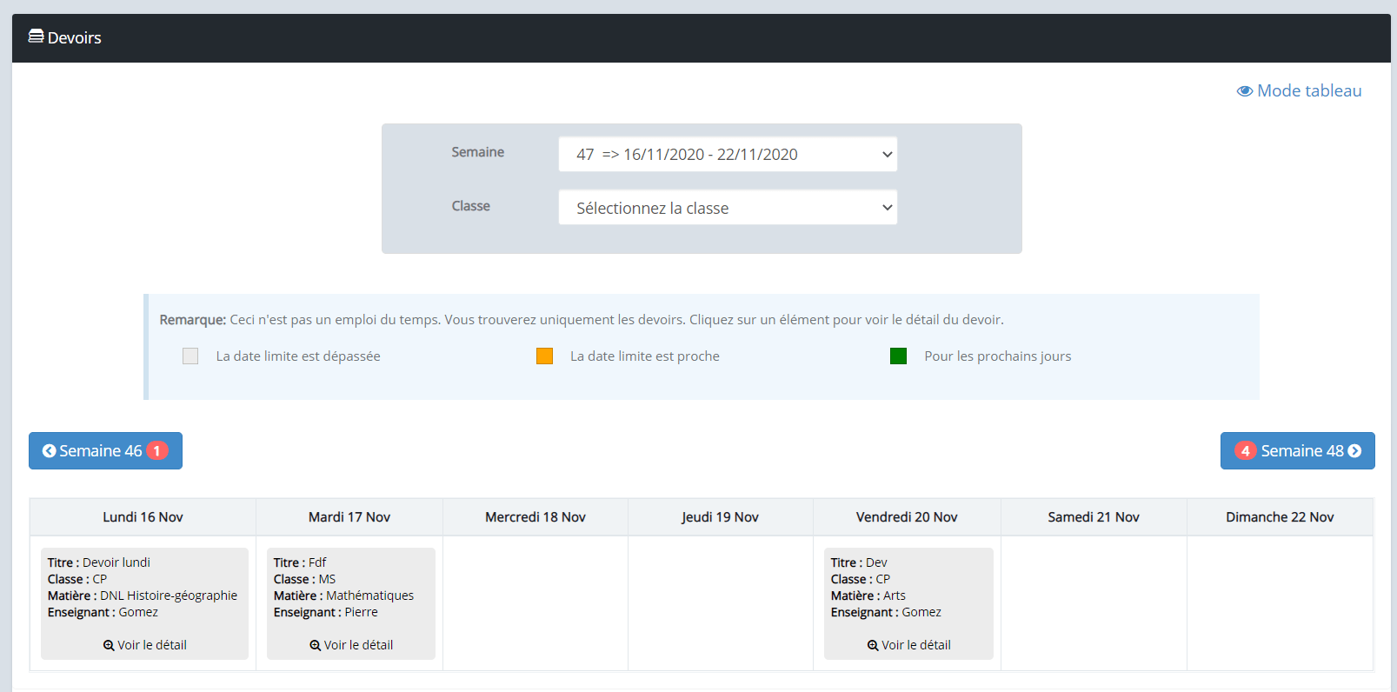This screenshot has width=1397, height=692.
Task: Click the left arrow icon on Semaine 46
Action: pyautogui.click(x=49, y=451)
